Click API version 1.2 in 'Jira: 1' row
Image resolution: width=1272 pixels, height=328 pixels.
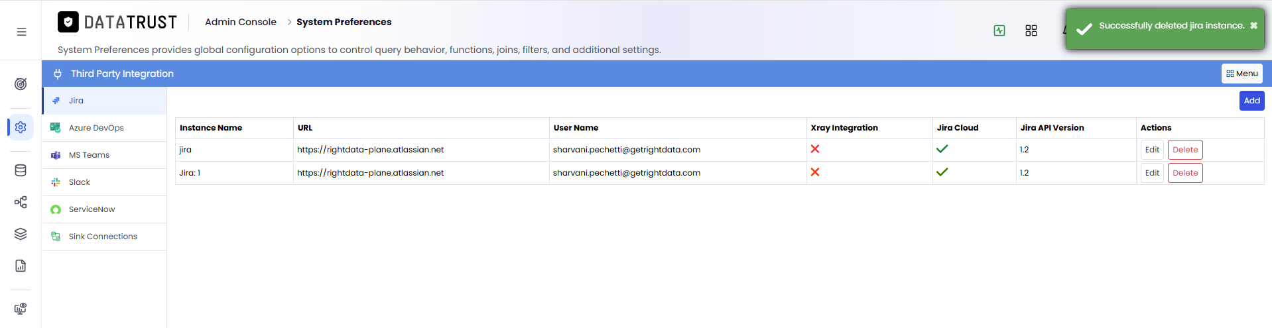coord(1025,173)
